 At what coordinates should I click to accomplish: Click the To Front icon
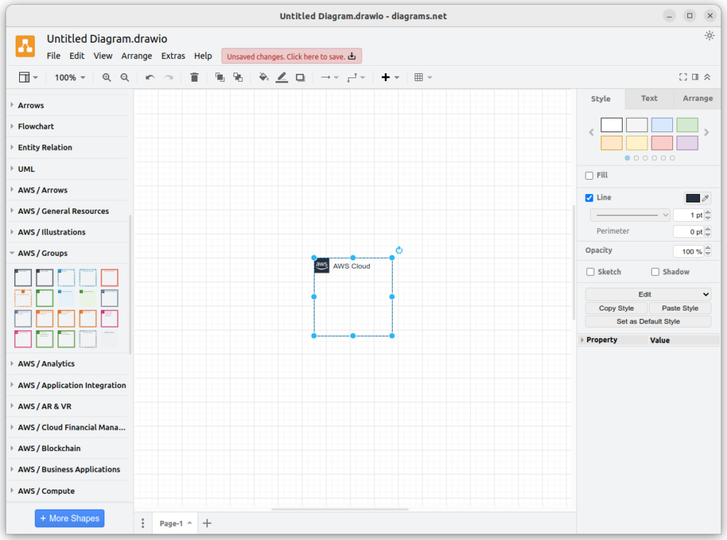click(219, 77)
